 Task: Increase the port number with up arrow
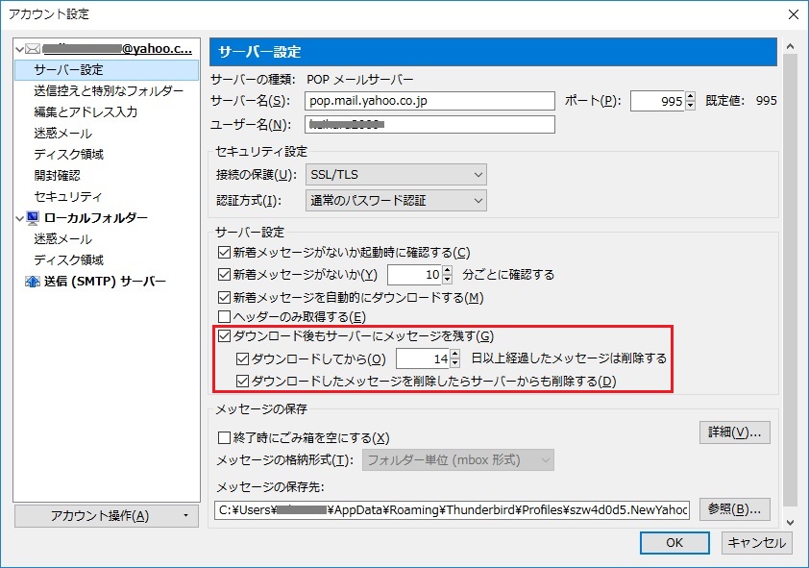pos(690,96)
